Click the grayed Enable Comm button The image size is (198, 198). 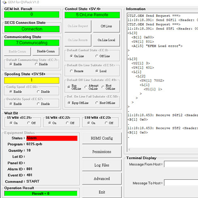17,51
